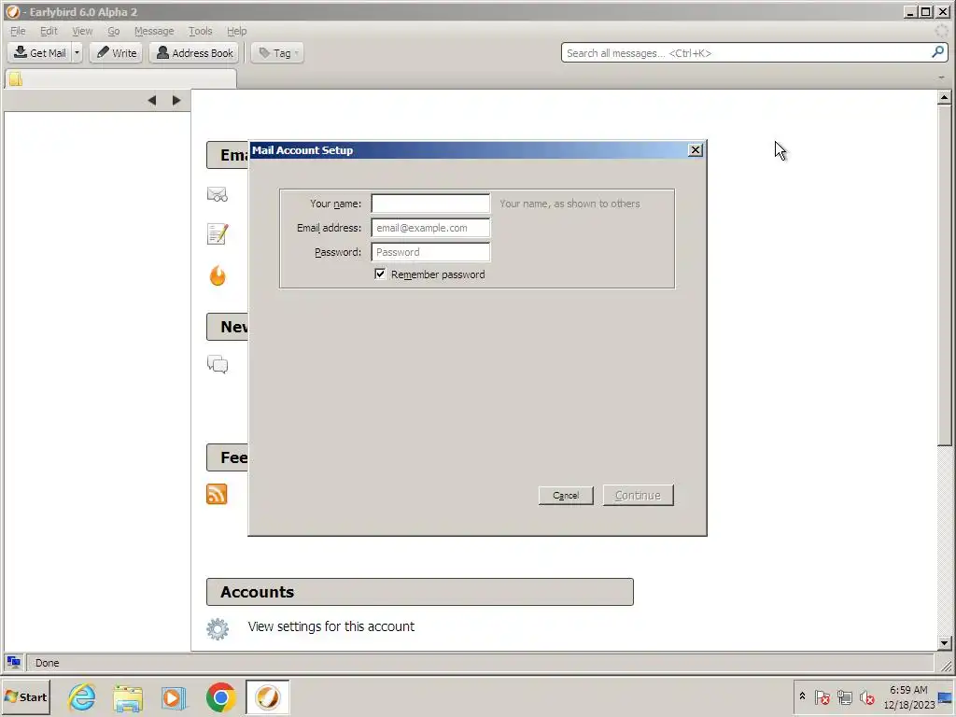Uncheck Remember password checkbox
Image resolution: width=956 pixels, height=717 pixels.
click(380, 274)
